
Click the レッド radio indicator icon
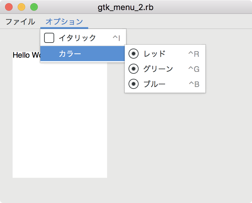point(134,54)
